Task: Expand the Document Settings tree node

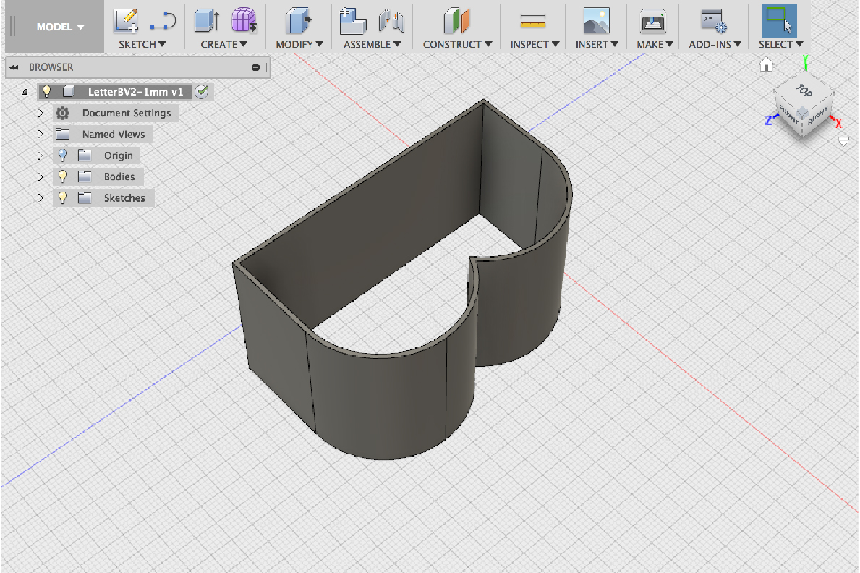Action: click(41, 114)
